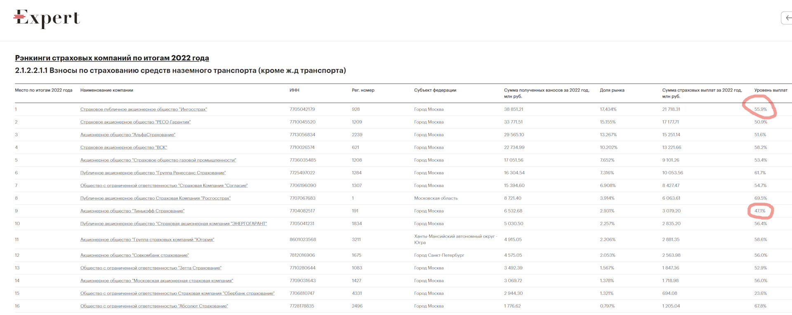This screenshot has width=792, height=315.
Task: Select registration number 1209
Action: point(357,122)
